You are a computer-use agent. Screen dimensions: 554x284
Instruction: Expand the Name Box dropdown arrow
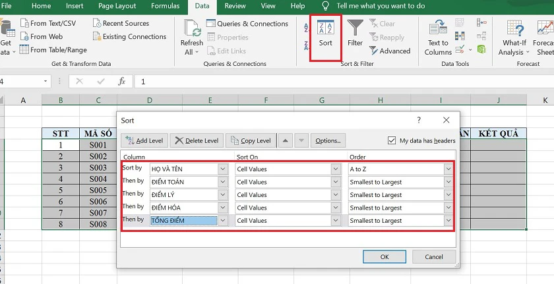coord(46,82)
